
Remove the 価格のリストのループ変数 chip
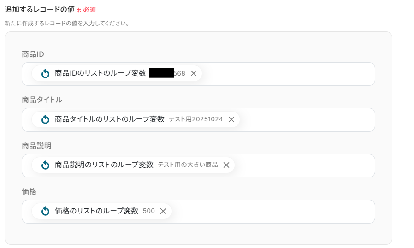coord(163,211)
